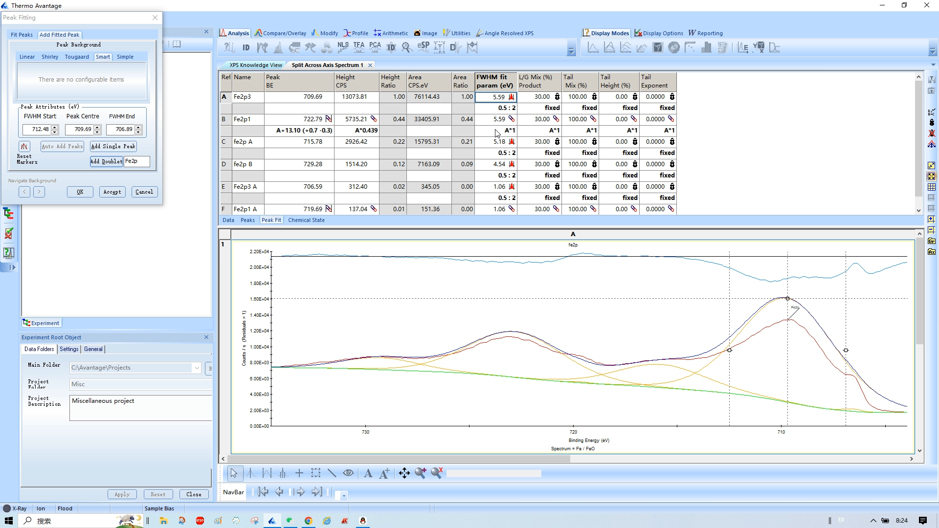Open the Main Folder path dropdown
Screen dimensions: 939x528
pyautogui.click(x=197, y=368)
